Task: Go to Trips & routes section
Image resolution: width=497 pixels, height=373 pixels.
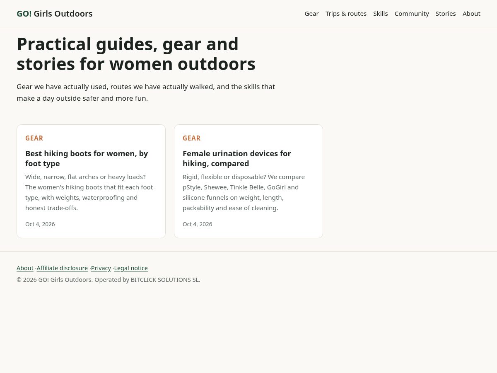Action: point(346,14)
